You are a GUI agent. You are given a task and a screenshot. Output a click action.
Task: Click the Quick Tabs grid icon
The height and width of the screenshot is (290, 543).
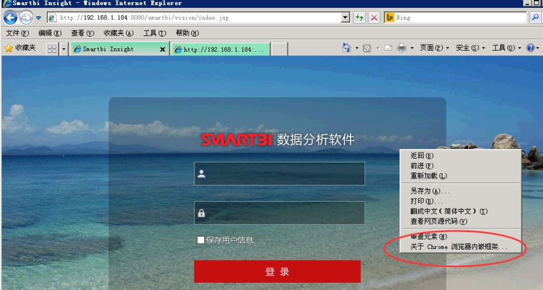pyautogui.click(x=52, y=49)
